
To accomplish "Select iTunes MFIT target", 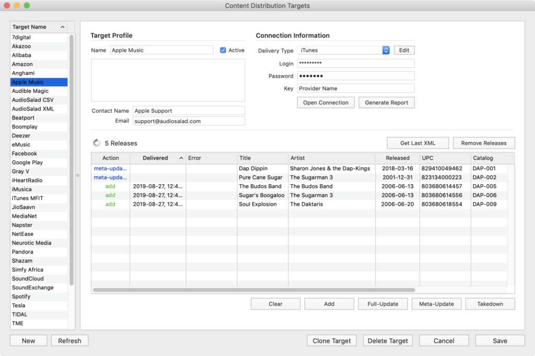I will point(39,198).
